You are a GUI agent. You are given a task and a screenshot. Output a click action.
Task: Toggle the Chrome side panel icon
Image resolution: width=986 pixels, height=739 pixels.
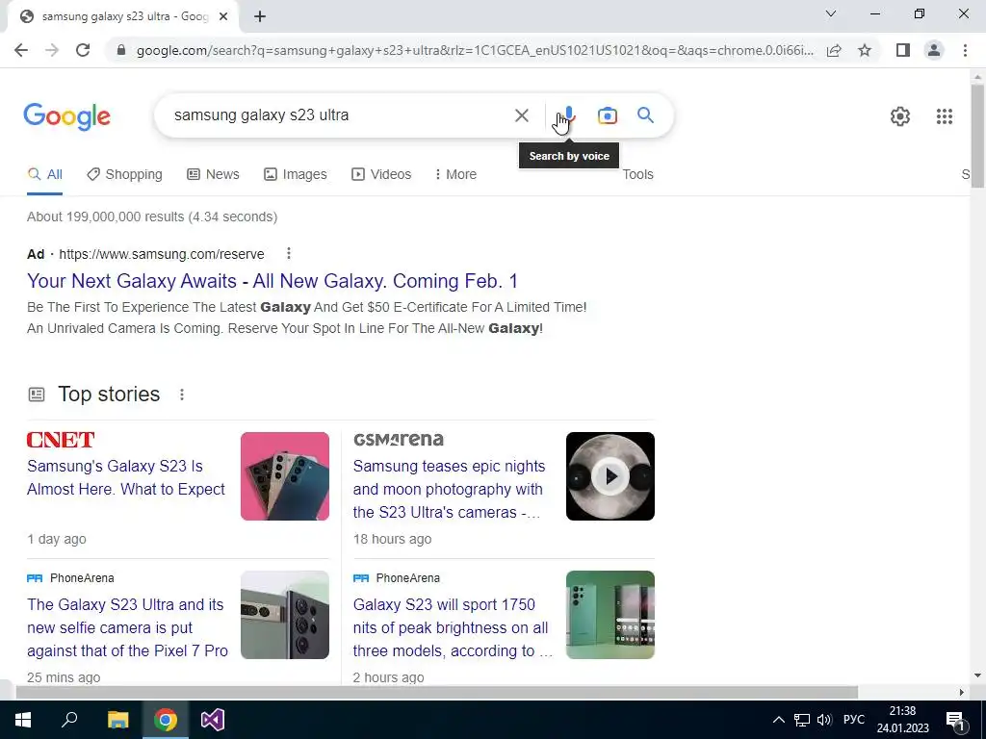(903, 50)
